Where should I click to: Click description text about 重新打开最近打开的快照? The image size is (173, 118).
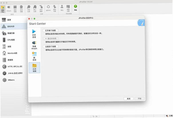61,42
